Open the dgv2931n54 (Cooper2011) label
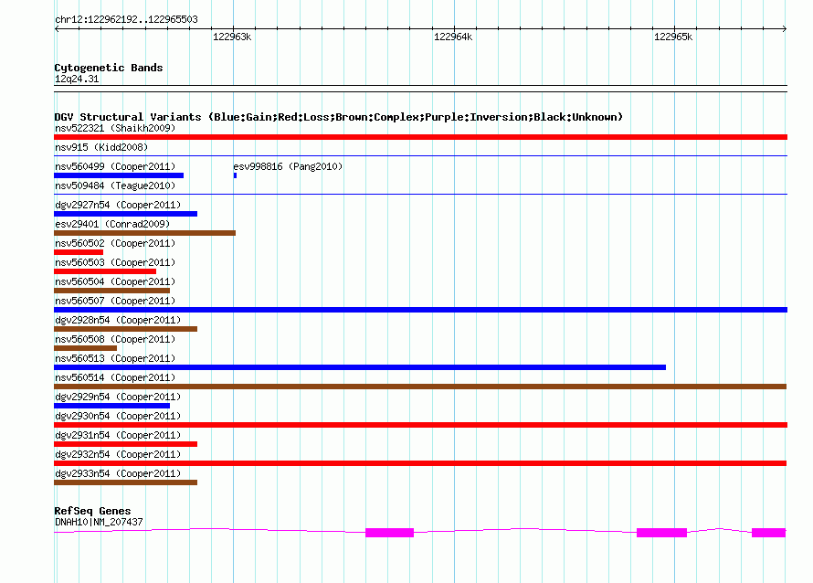 click(118, 435)
